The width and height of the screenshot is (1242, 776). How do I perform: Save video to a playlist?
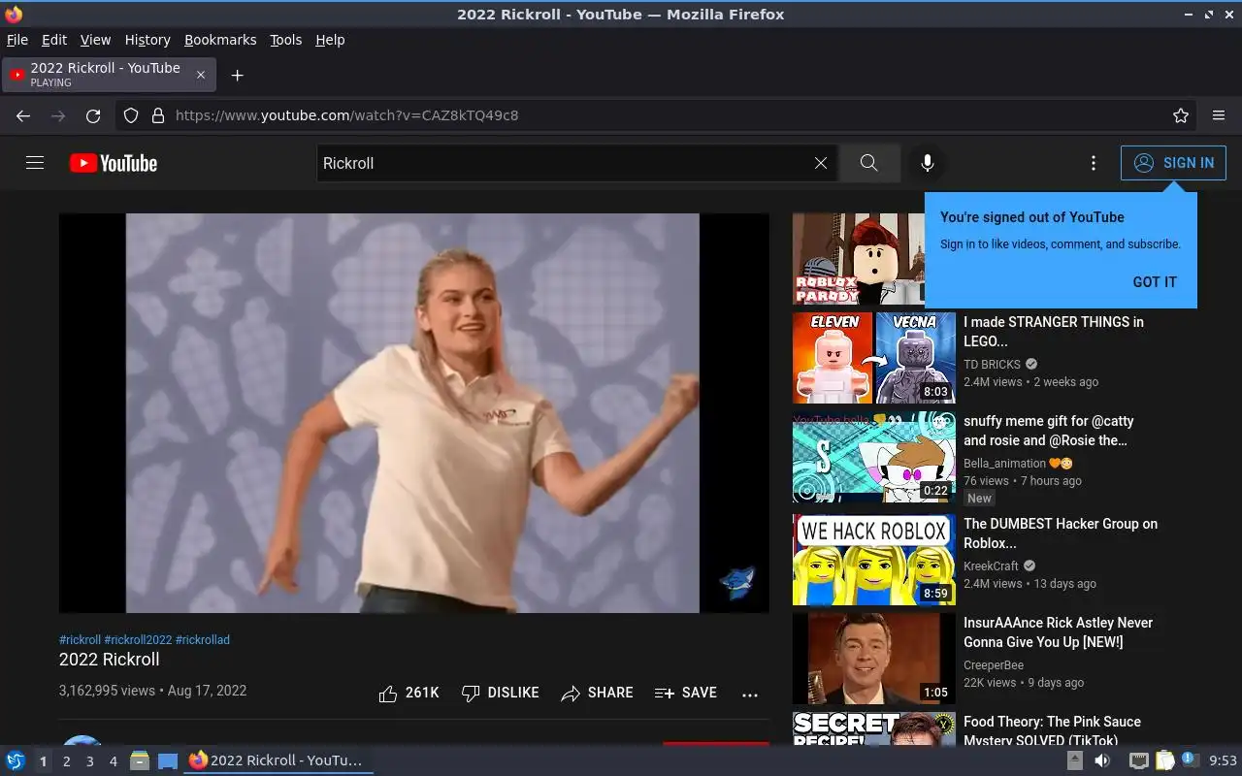click(x=686, y=693)
